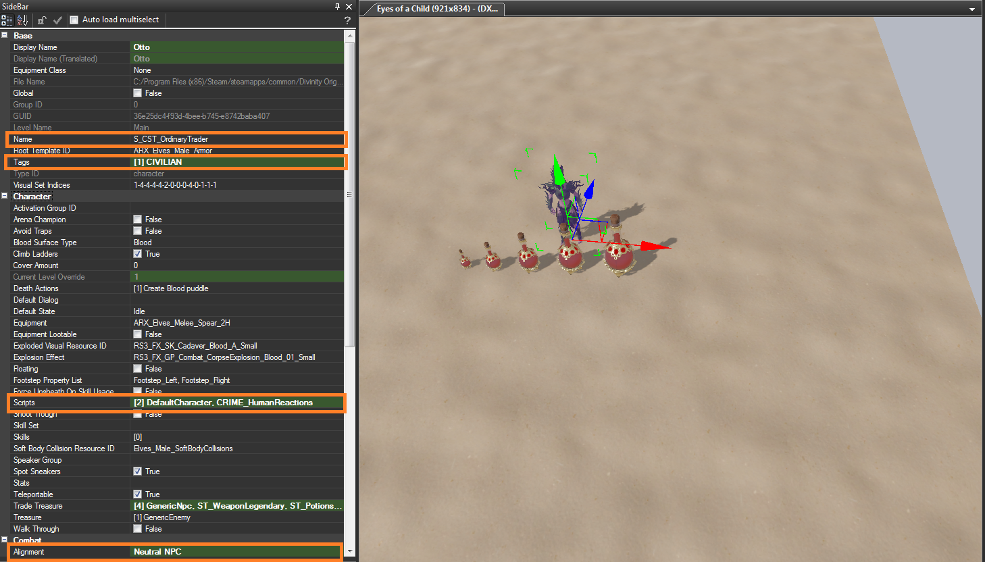Click Trade Treasure GenericNpc value

[237, 506]
